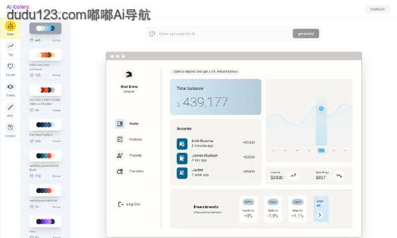Select the blue gradient palette swatch

pyautogui.click(x=45, y=28)
